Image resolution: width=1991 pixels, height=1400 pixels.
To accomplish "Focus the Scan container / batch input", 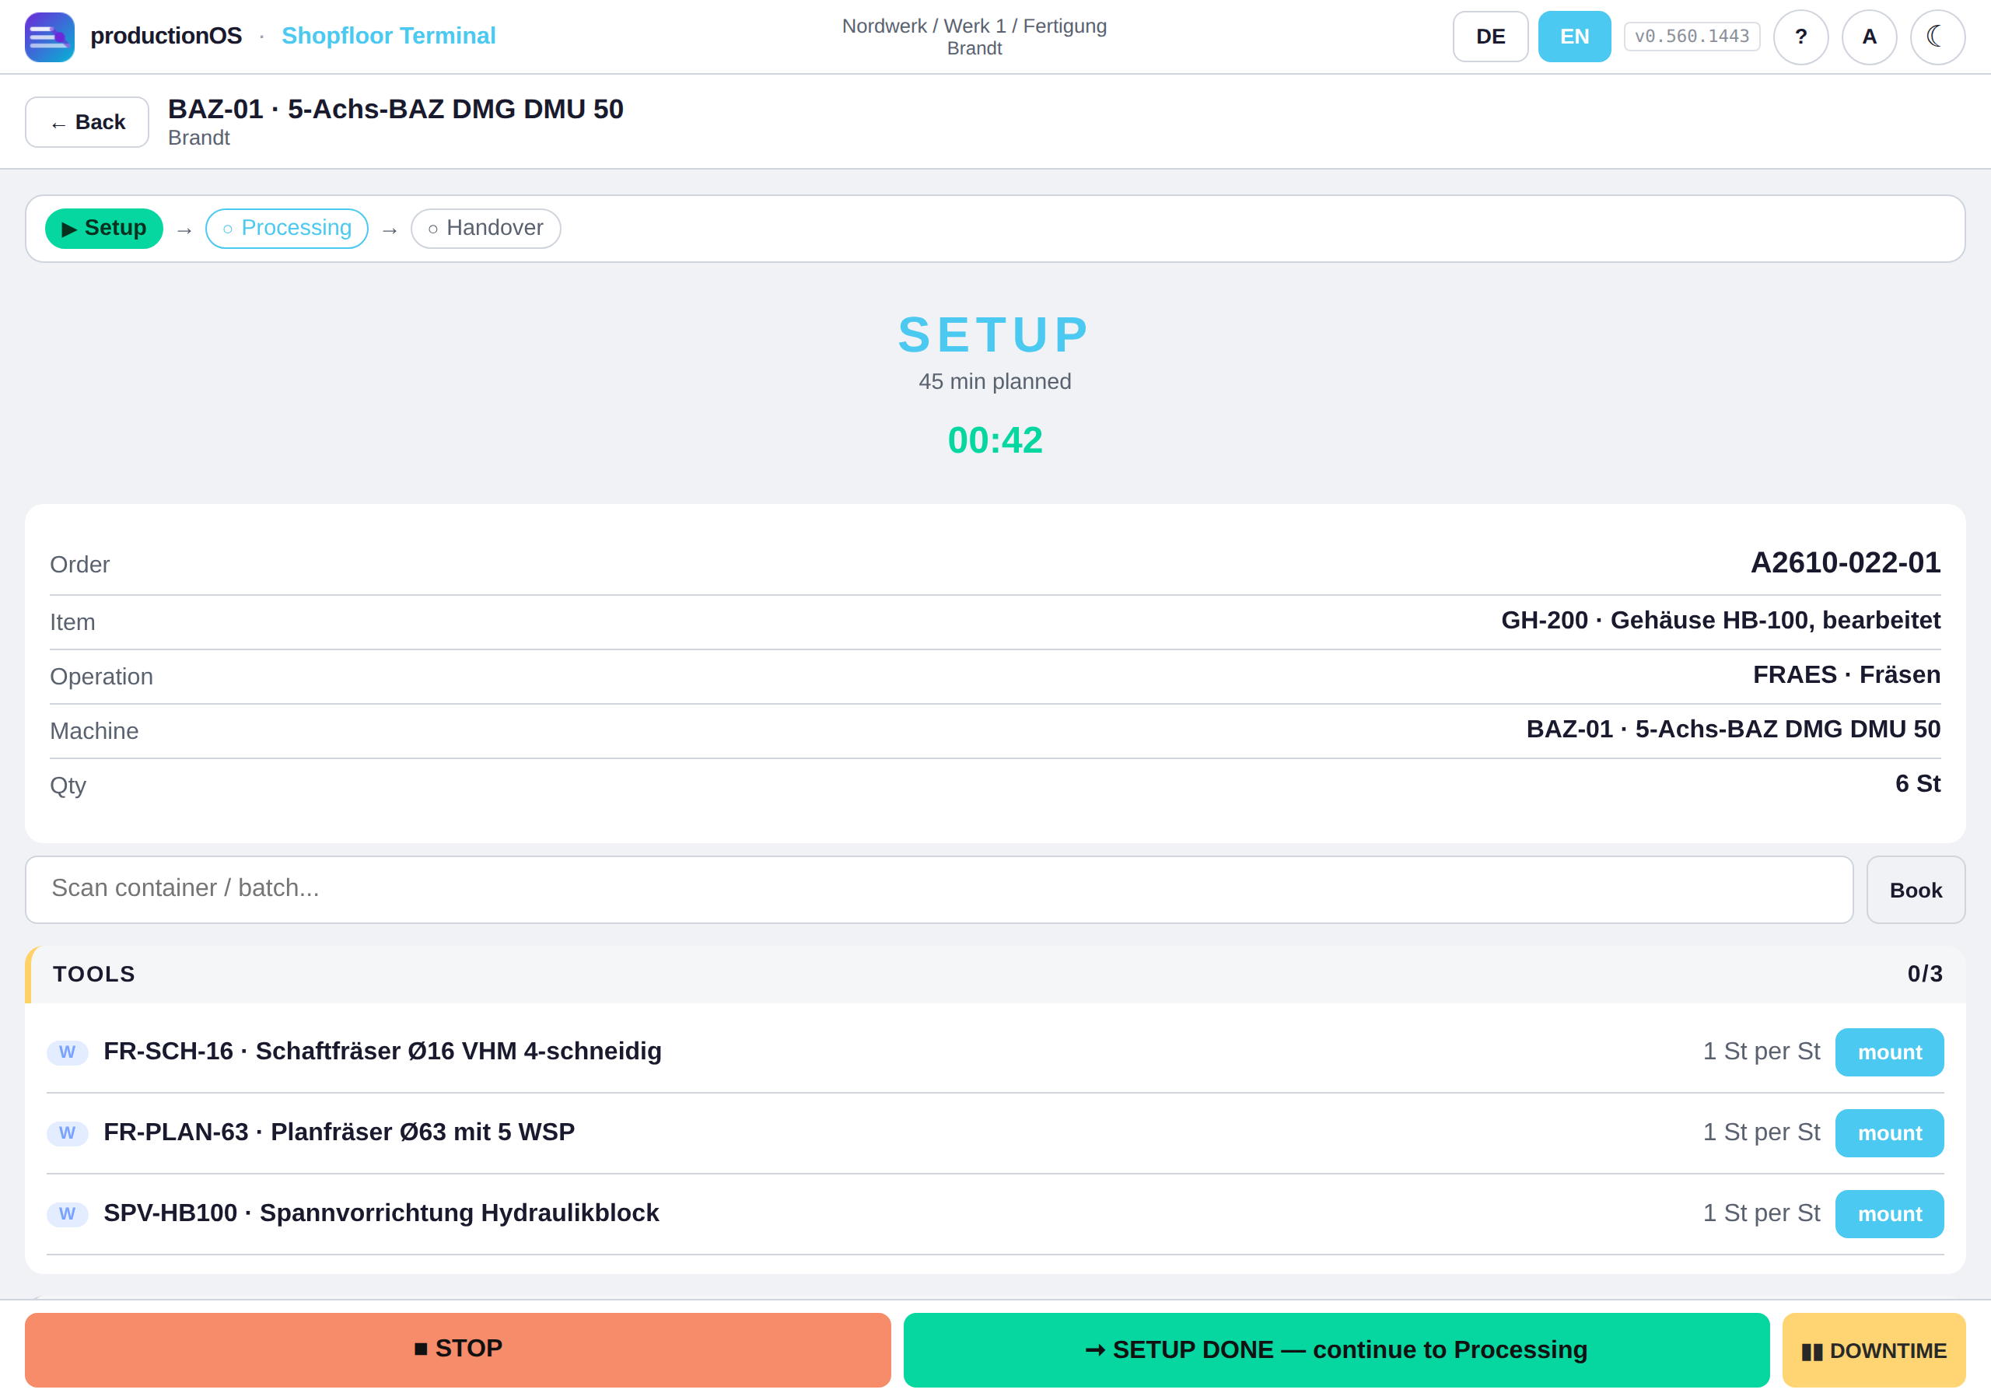I will 940,889.
